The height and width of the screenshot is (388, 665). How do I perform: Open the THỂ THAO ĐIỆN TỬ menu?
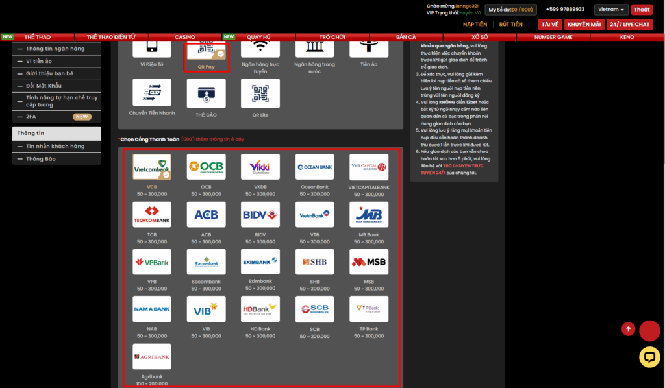pyautogui.click(x=111, y=37)
